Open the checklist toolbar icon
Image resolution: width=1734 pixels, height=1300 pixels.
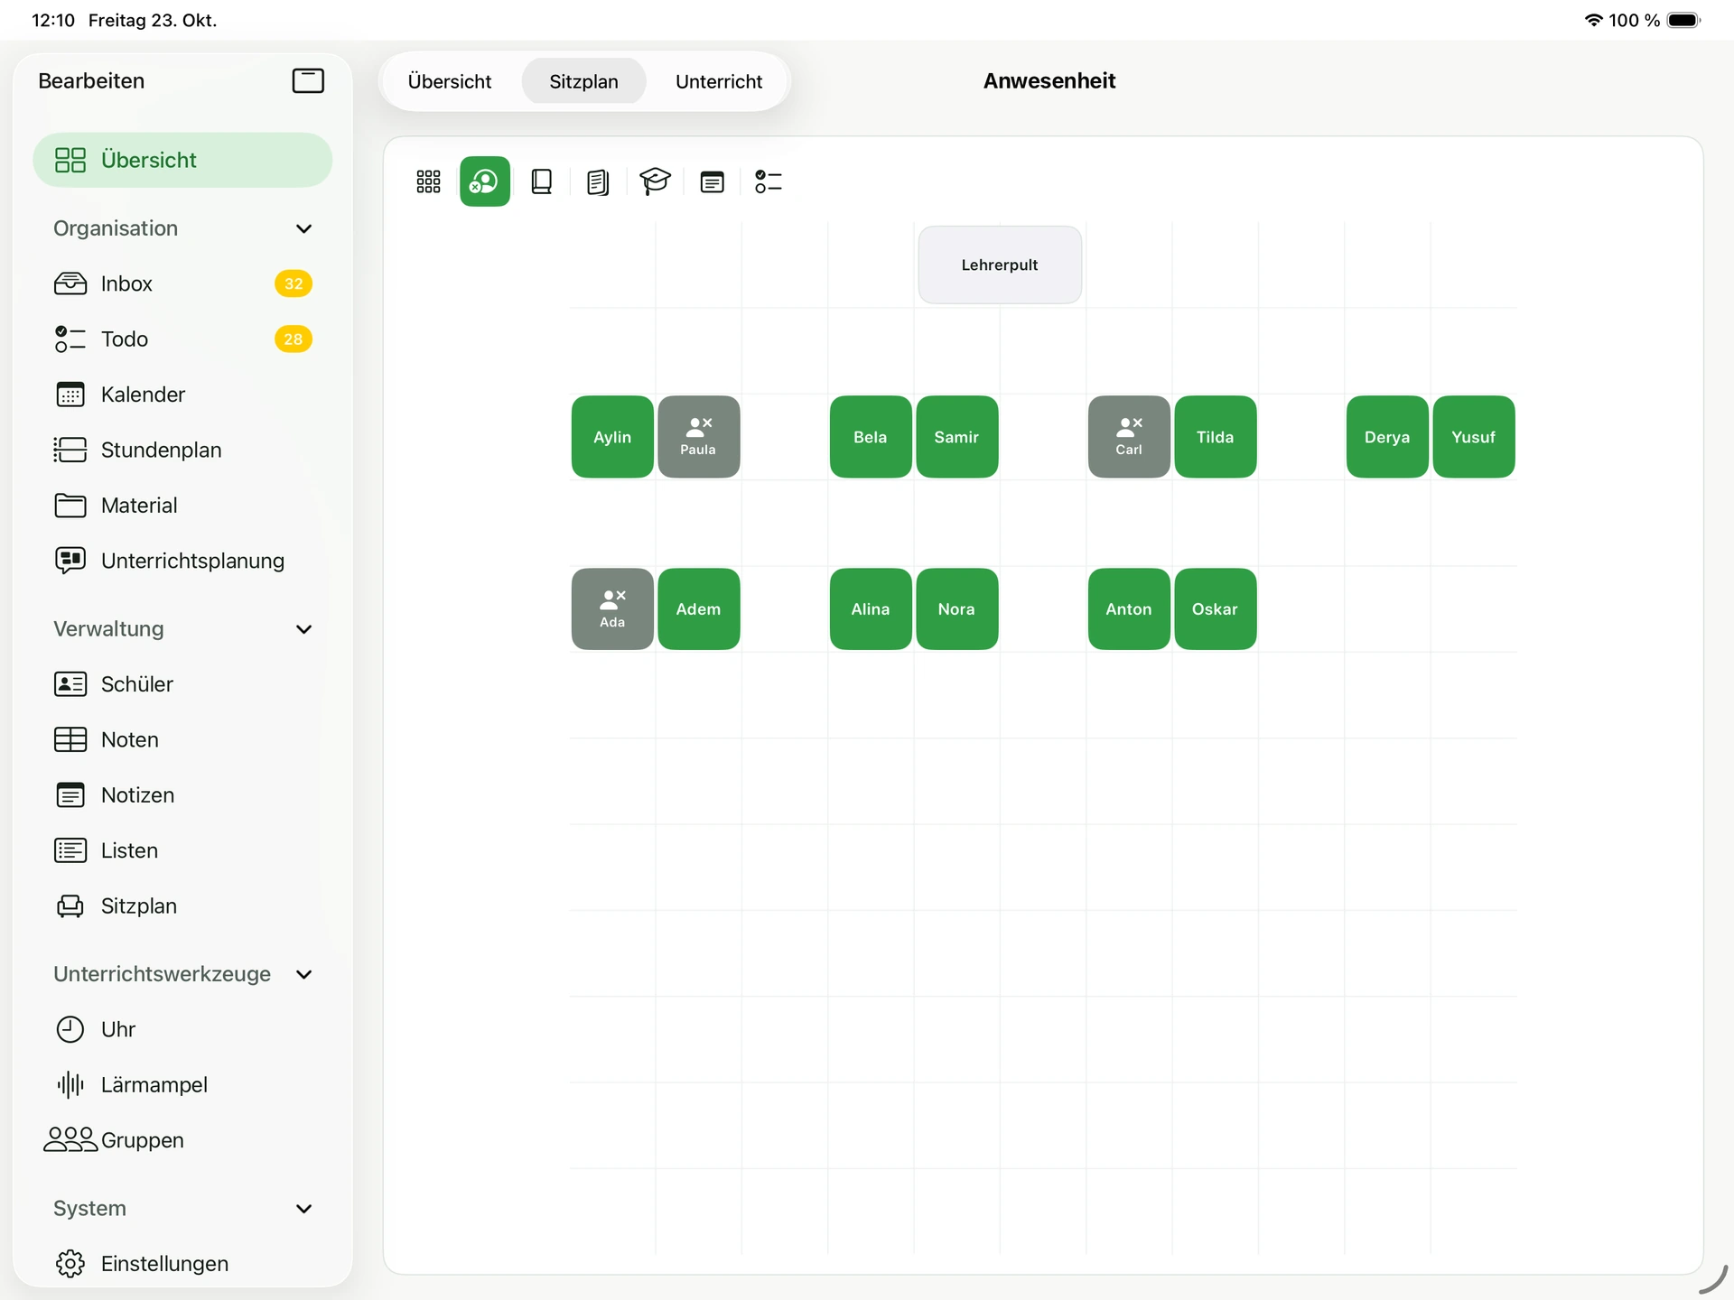click(769, 181)
